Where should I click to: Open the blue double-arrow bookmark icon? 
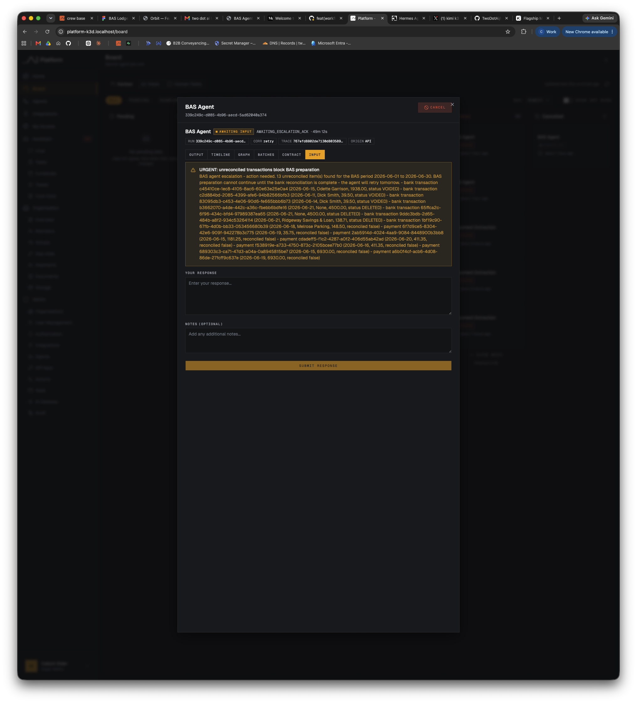click(149, 43)
